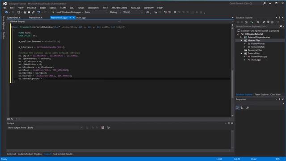This screenshot has width=286, height=161.
Task: Collapse the DXEngineTutorial project node
Action: pyautogui.click(x=238, y=34)
